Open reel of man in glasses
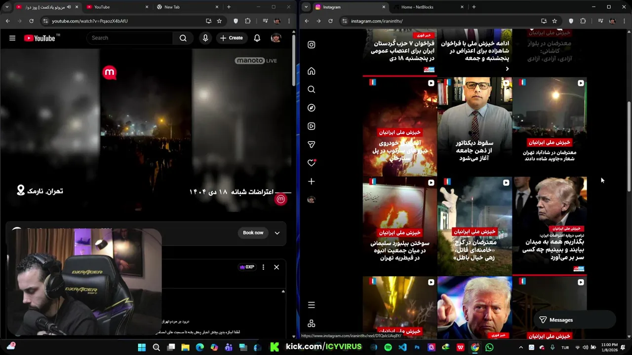The height and width of the screenshot is (355, 632). [x=474, y=127]
